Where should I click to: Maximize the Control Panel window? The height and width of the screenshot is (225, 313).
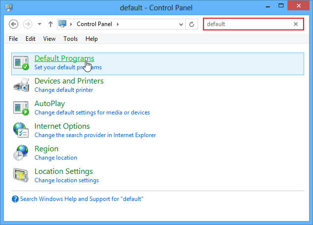click(281, 6)
